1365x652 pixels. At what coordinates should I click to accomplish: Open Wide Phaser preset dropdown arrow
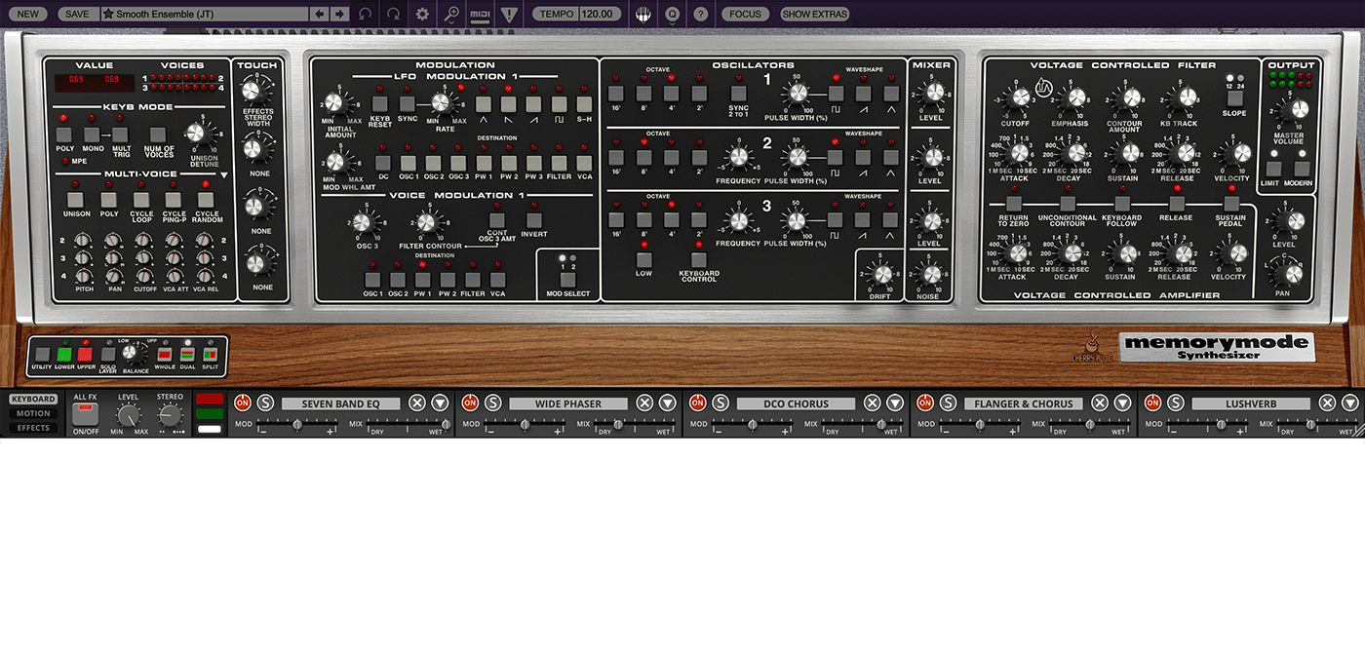pos(667,403)
